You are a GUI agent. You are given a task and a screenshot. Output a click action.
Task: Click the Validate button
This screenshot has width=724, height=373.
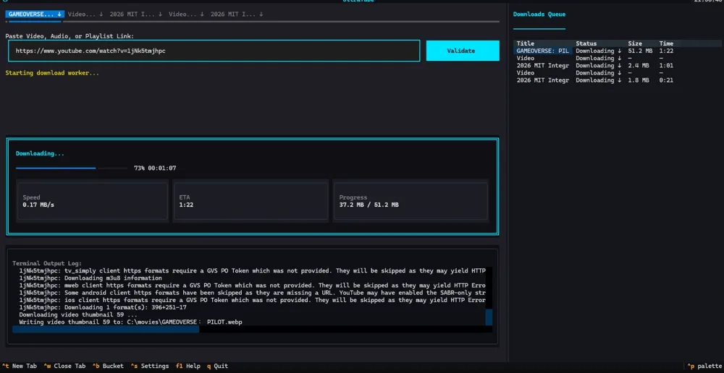(462, 51)
